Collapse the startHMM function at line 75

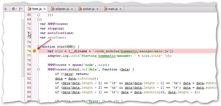38,47
